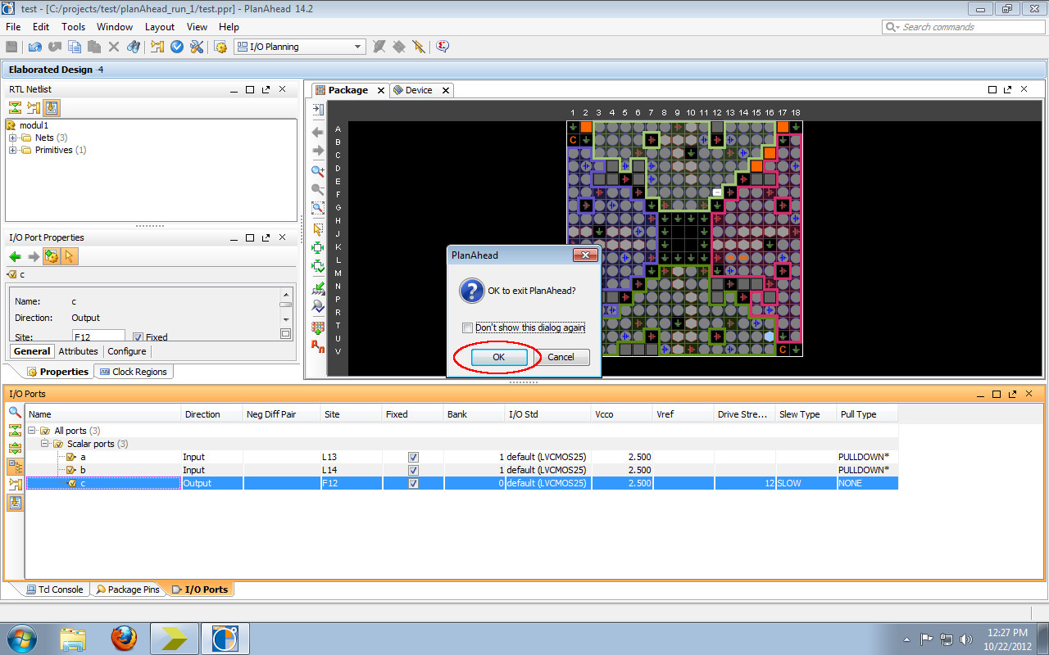
Task: Open the I/O Planning layout dropdown
Action: click(358, 46)
